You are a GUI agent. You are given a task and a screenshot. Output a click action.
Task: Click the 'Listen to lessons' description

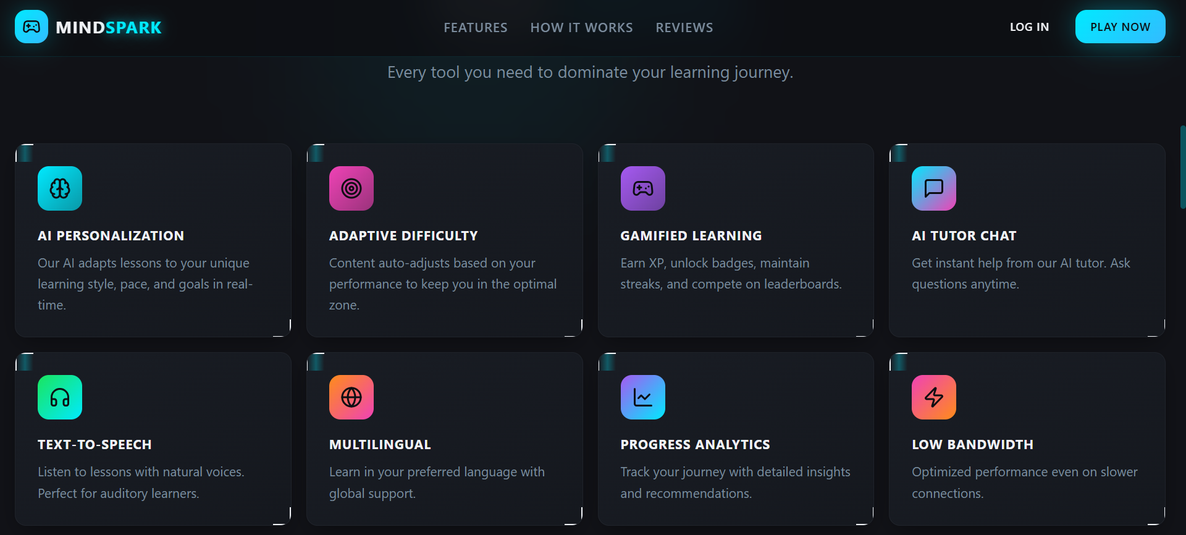(x=141, y=482)
